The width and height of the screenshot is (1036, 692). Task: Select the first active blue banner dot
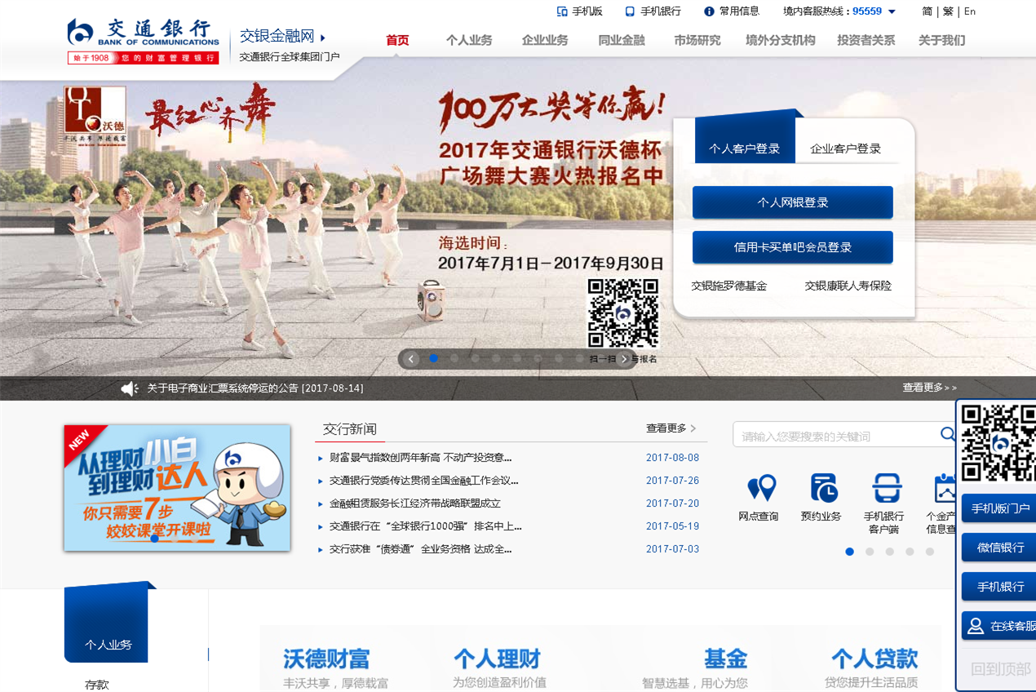tap(434, 358)
